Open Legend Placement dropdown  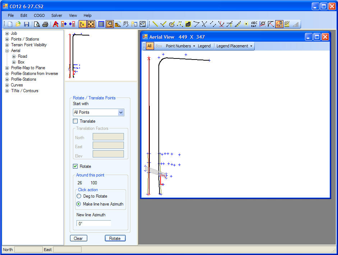click(234, 46)
